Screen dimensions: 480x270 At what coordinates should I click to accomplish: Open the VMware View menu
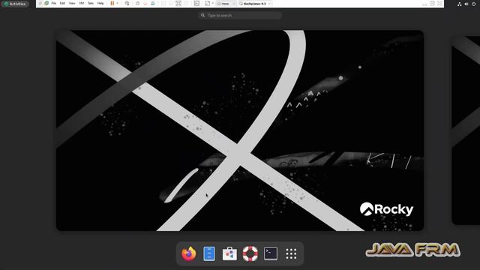(x=72, y=3)
